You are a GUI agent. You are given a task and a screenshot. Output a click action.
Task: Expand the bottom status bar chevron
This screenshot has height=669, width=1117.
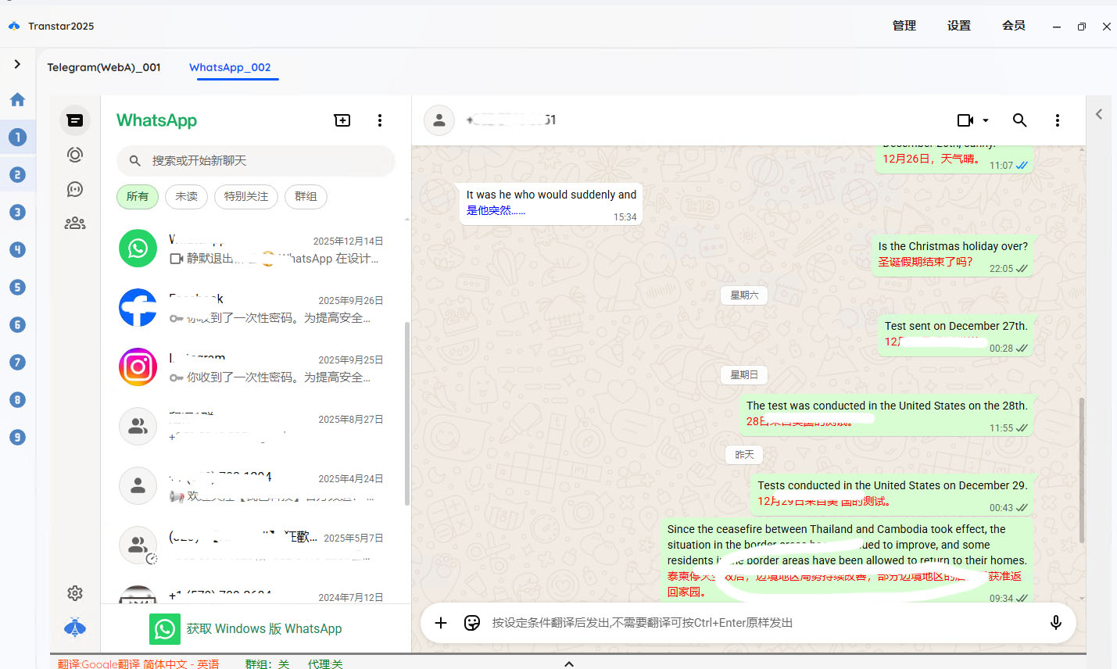[569, 664]
